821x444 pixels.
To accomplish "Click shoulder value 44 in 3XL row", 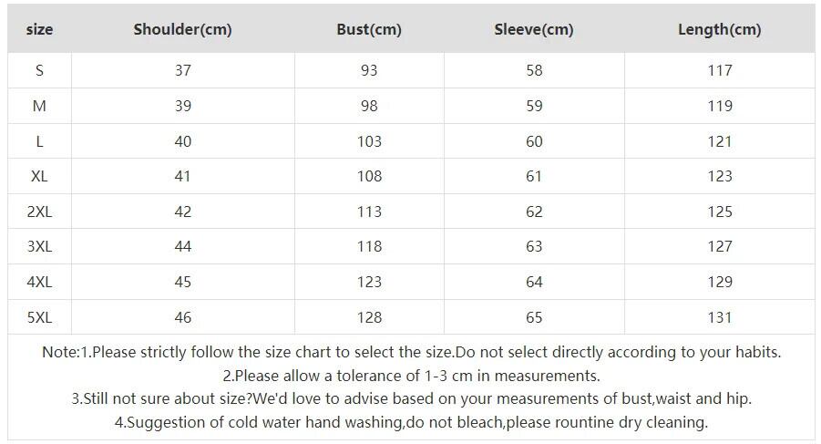I will click(183, 246).
